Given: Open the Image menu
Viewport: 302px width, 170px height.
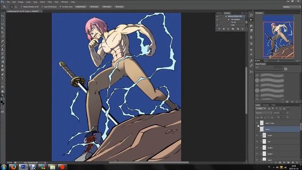Looking at the screenshot, I should click(x=21, y=2).
